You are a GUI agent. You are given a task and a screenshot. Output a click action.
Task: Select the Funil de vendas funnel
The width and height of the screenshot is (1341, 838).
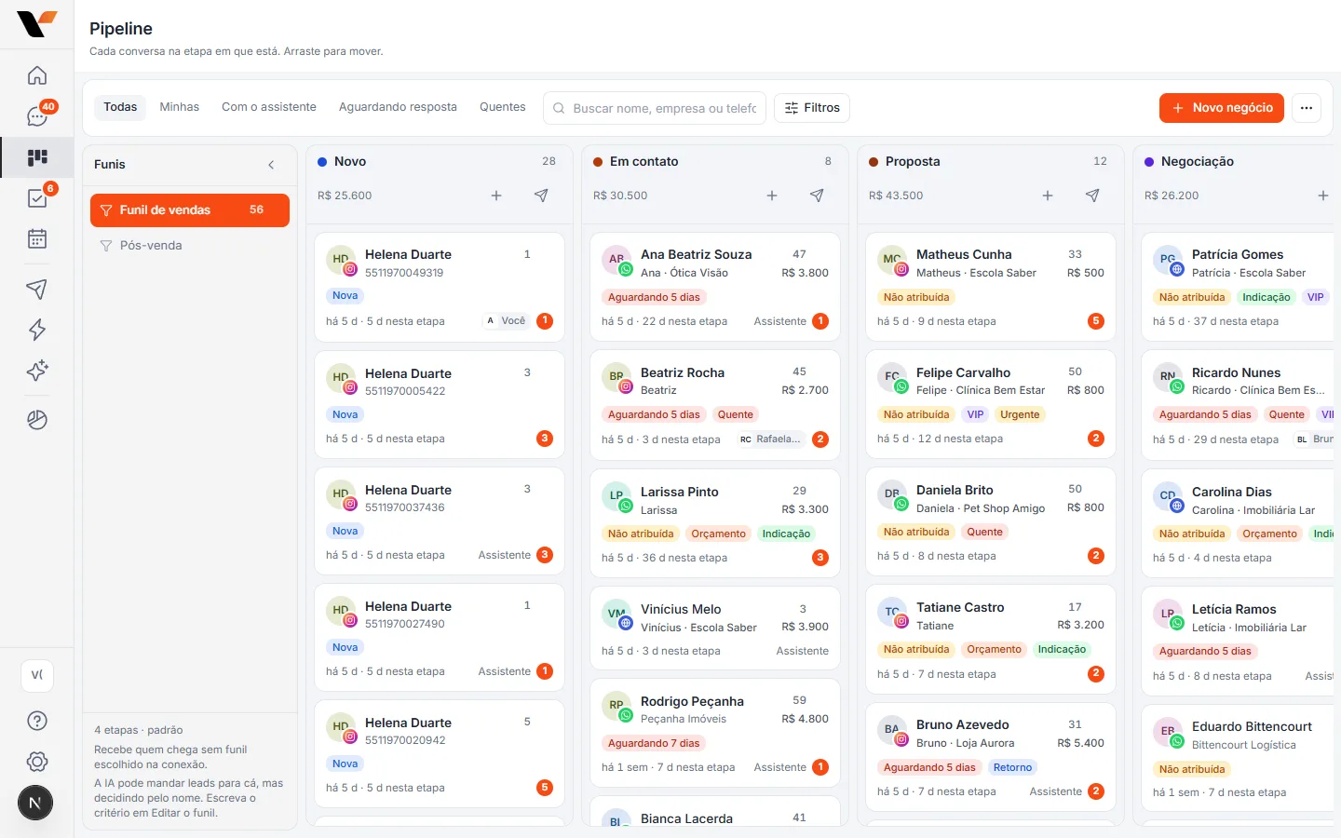tap(190, 210)
